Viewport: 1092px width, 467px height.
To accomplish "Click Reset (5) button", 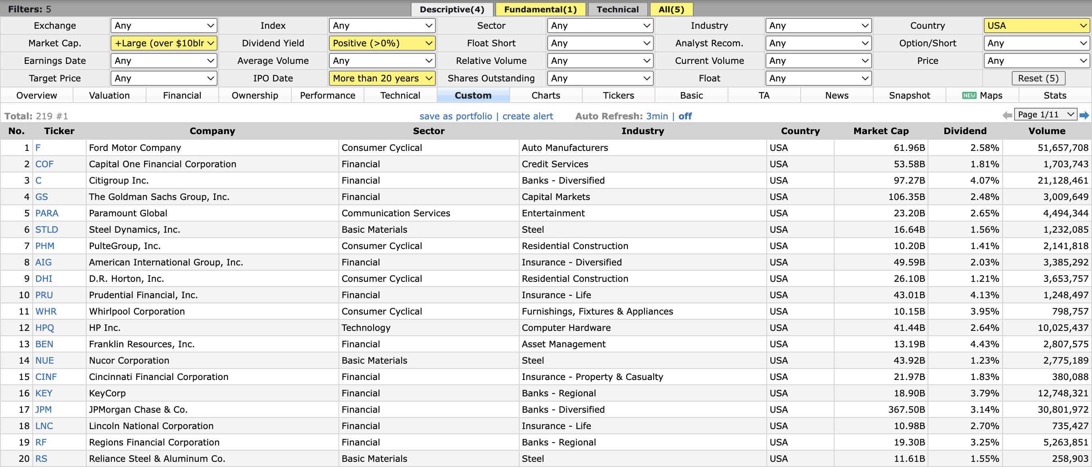I will tap(1038, 78).
